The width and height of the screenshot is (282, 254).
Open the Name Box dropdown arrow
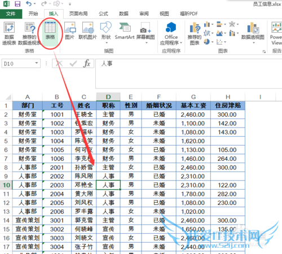[37, 63]
